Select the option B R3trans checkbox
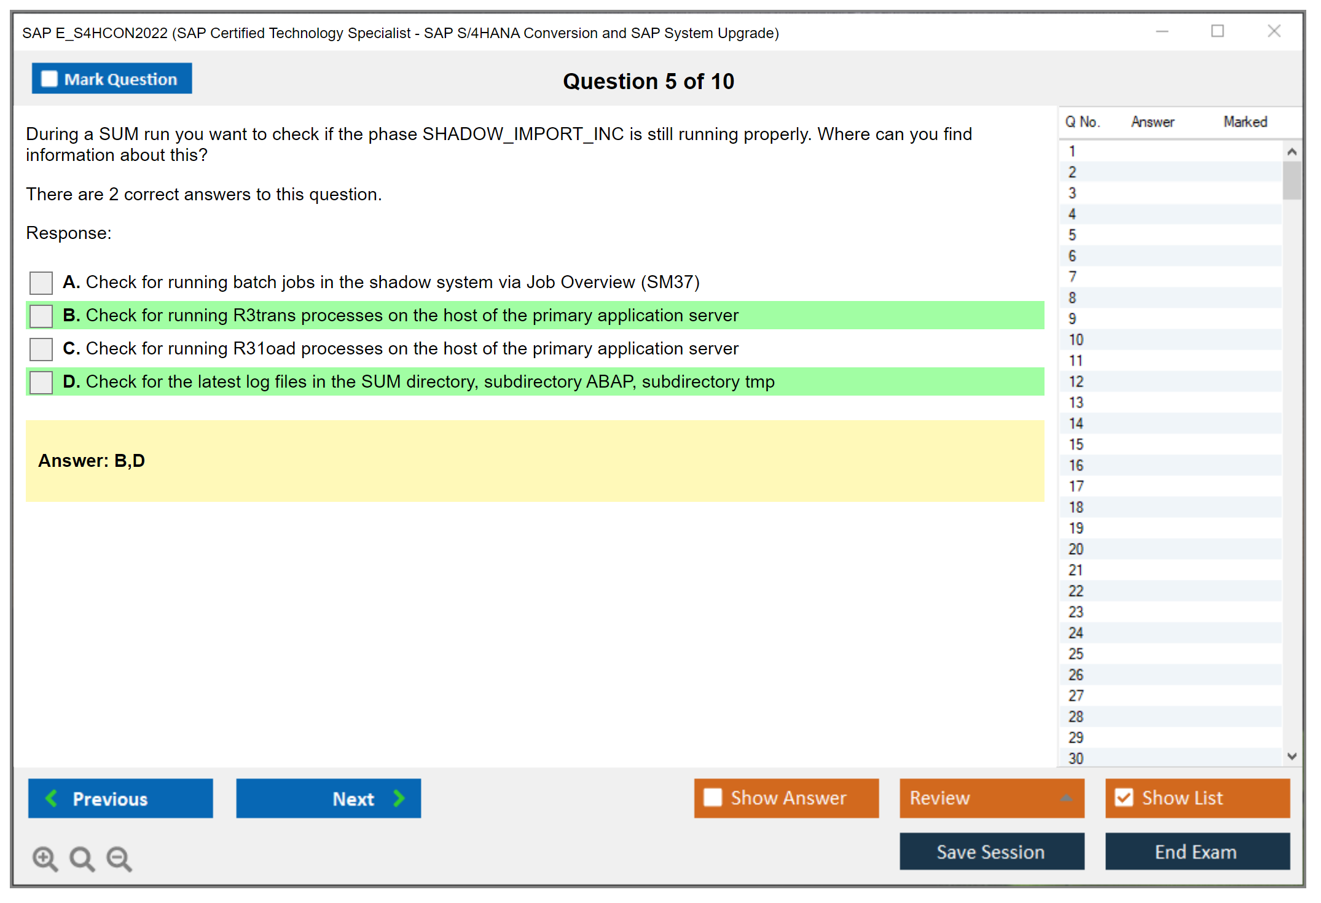Image resolution: width=1321 pixels, height=903 pixels. tap(41, 316)
